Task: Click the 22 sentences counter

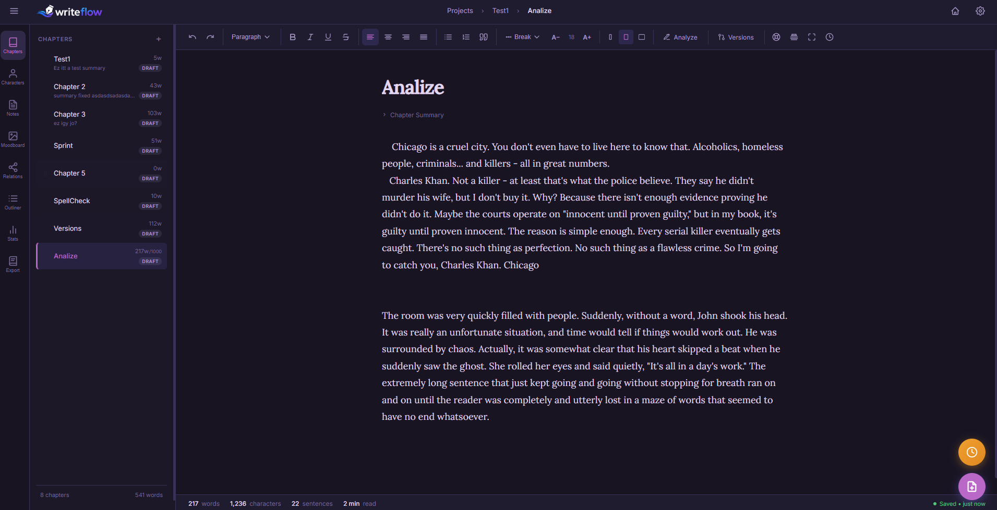Action: [312, 504]
